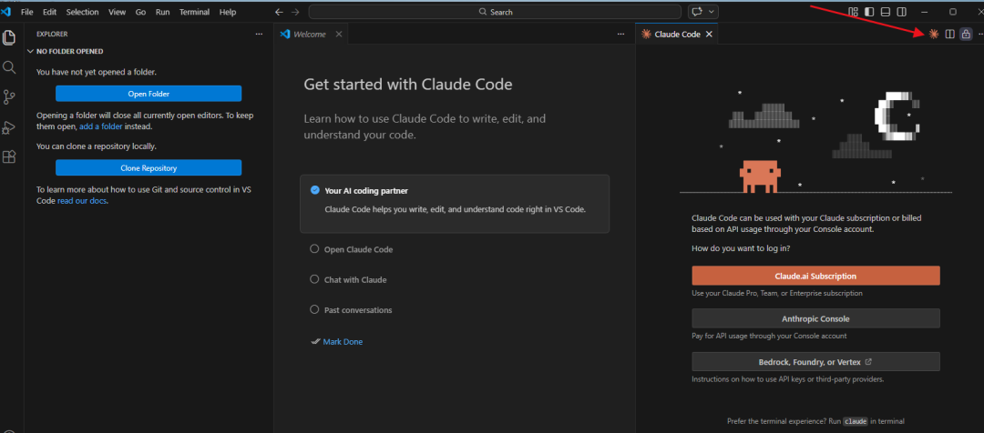Collapse the No Folder Opened section
The height and width of the screenshot is (433, 984).
point(31,52)
